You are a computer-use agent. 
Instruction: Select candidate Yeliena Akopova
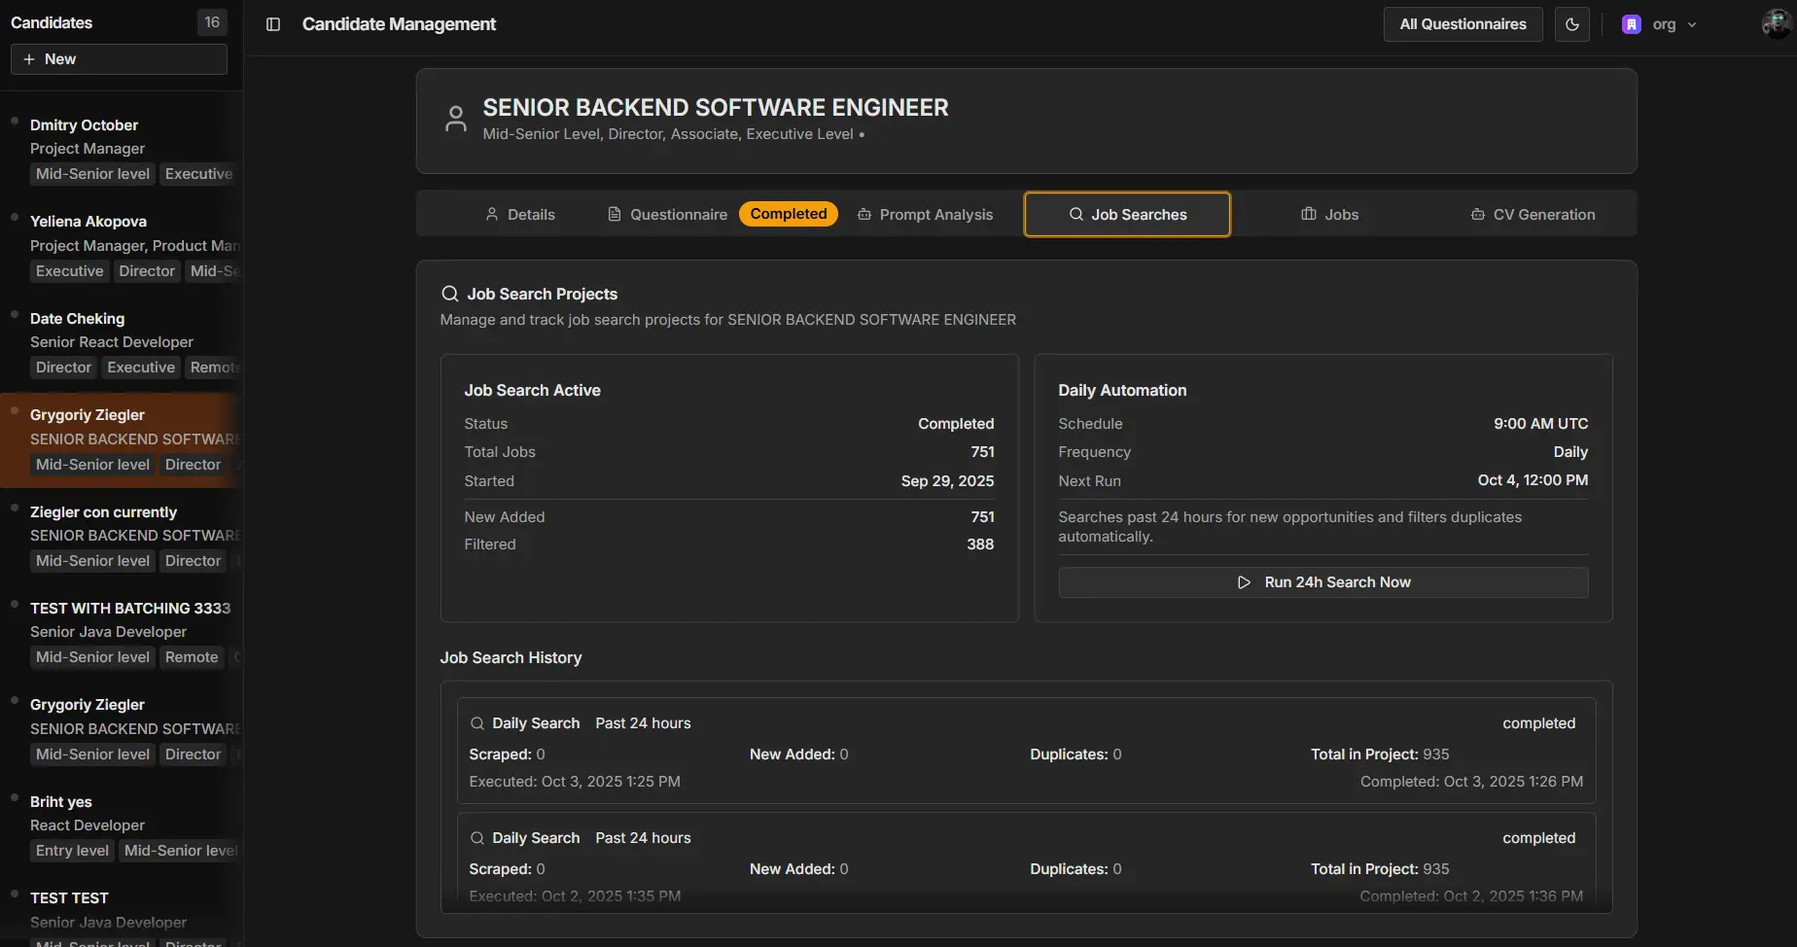(88, 222)
